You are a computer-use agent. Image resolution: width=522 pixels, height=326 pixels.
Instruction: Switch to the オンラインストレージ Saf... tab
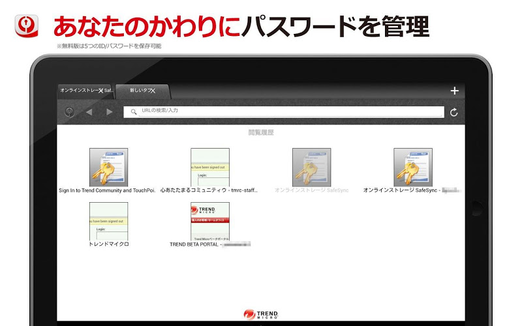point(86,91)
